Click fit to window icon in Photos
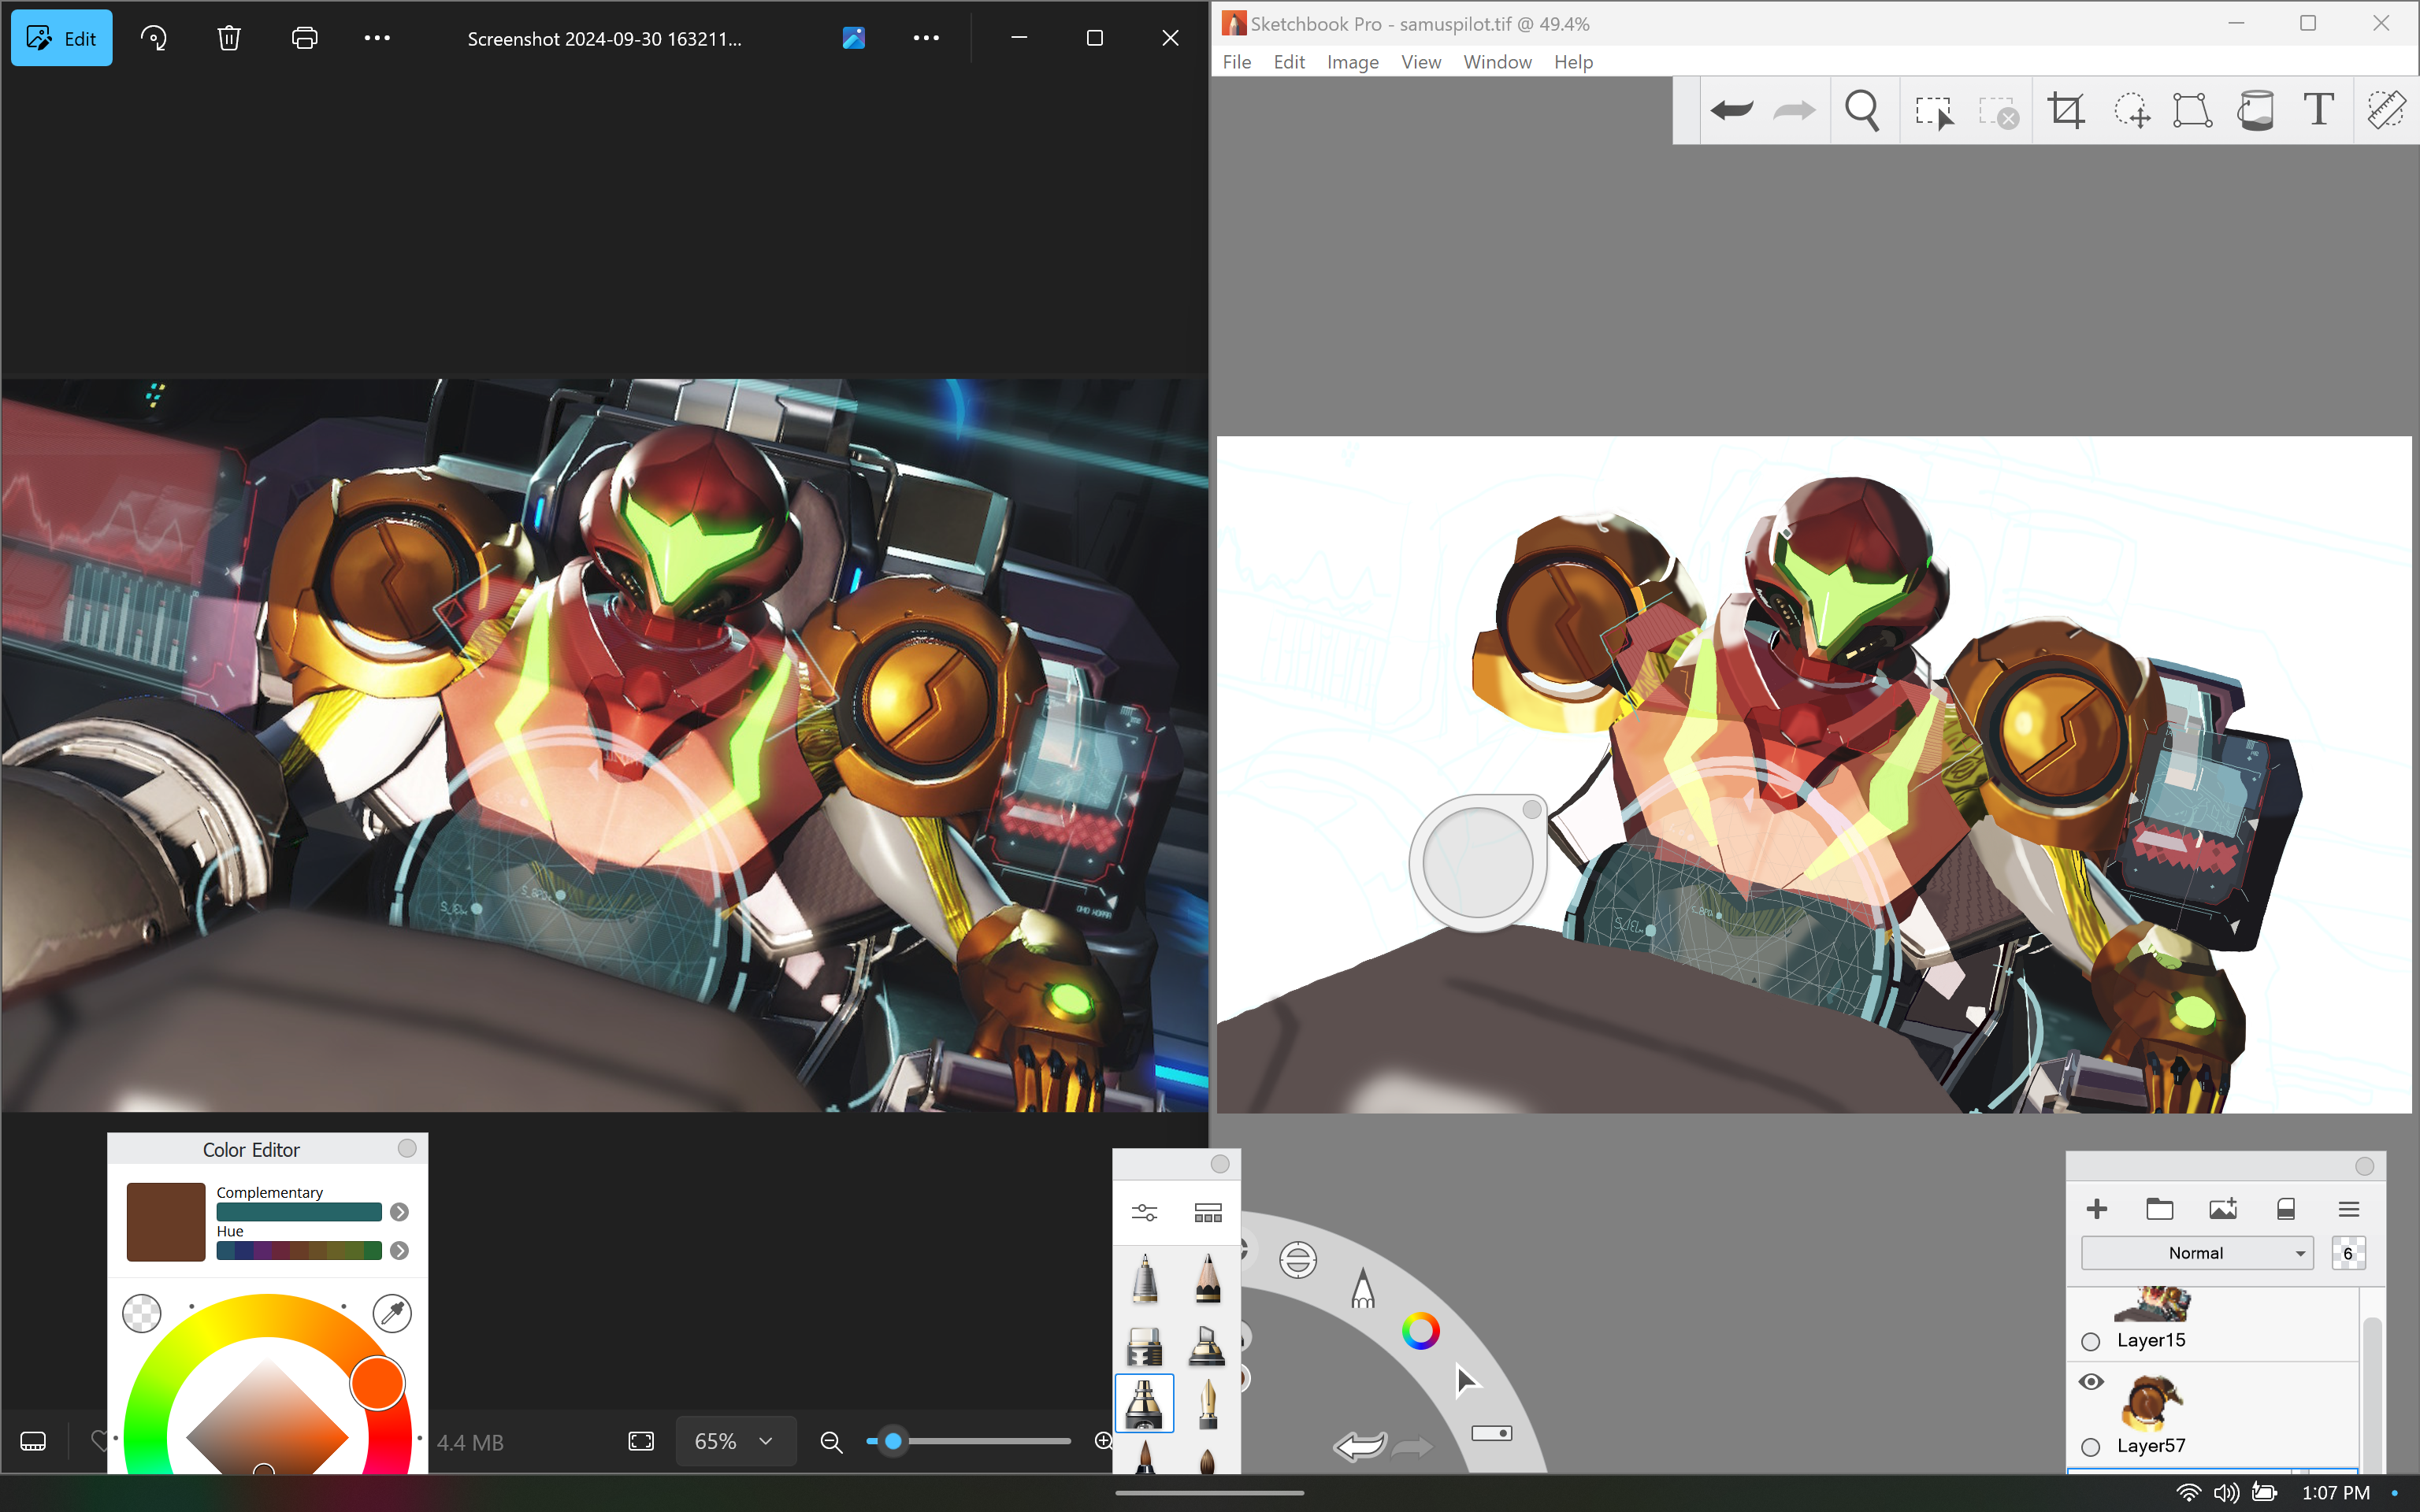 641,1441
